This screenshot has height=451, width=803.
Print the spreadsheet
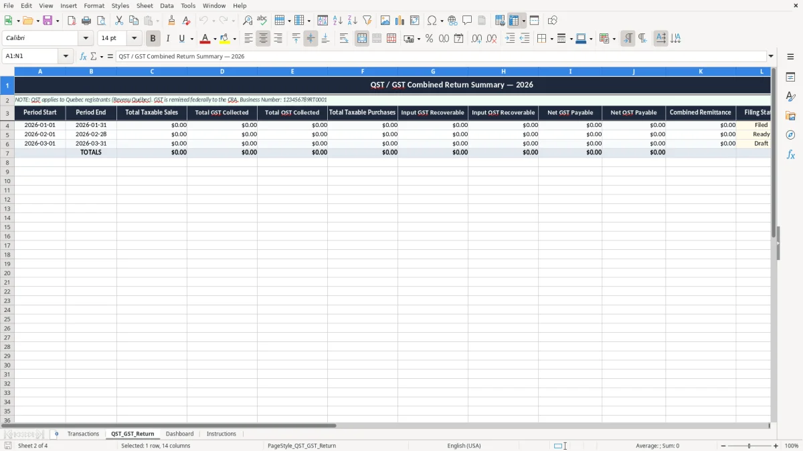[x=86, y=21]
